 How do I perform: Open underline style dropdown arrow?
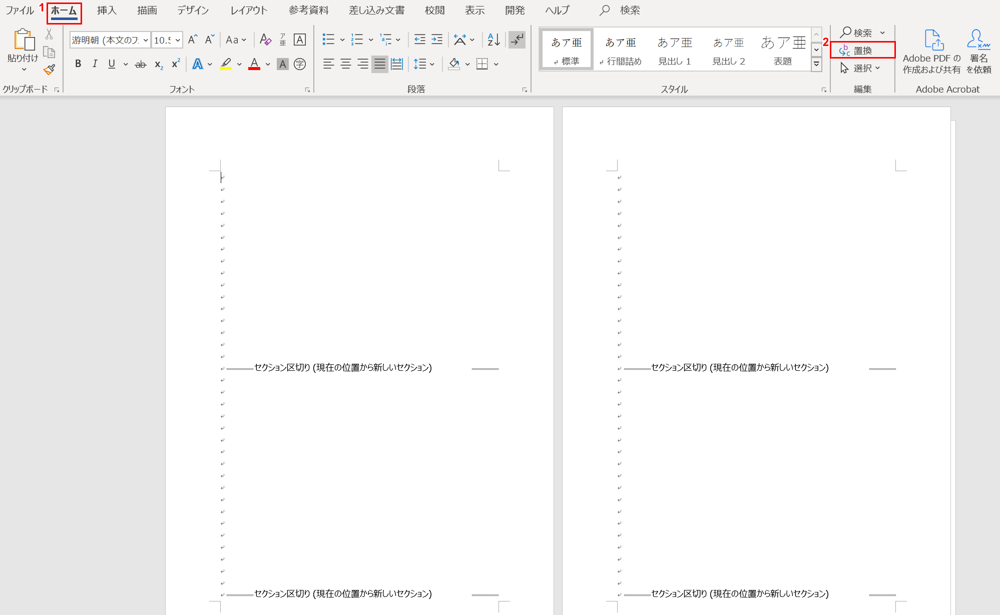click(x=126, y=64)
